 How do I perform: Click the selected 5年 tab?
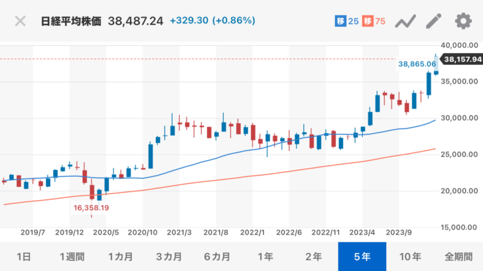point(362,256)
